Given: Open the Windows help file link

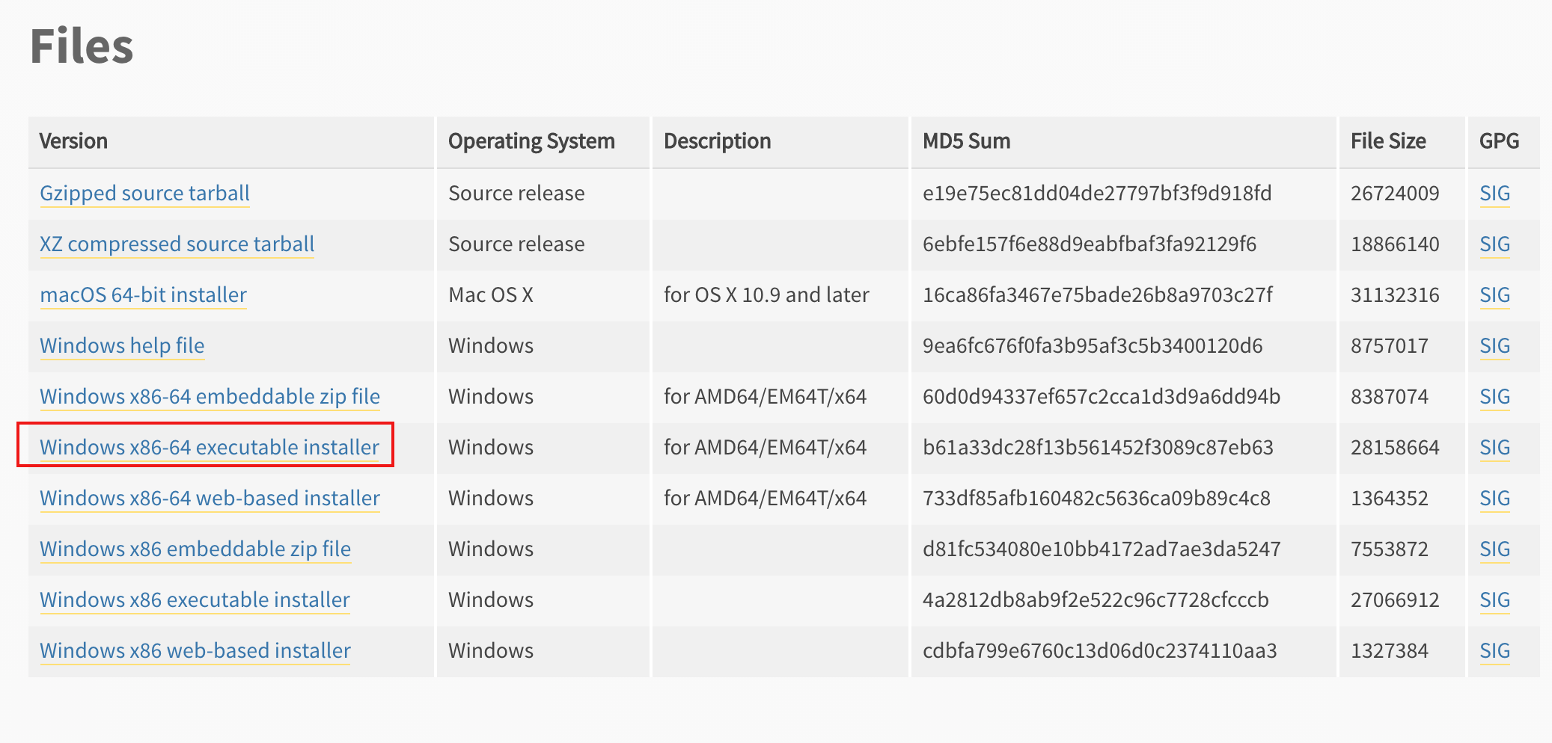Looking at the screenshot, I should [x=122, y=346].
